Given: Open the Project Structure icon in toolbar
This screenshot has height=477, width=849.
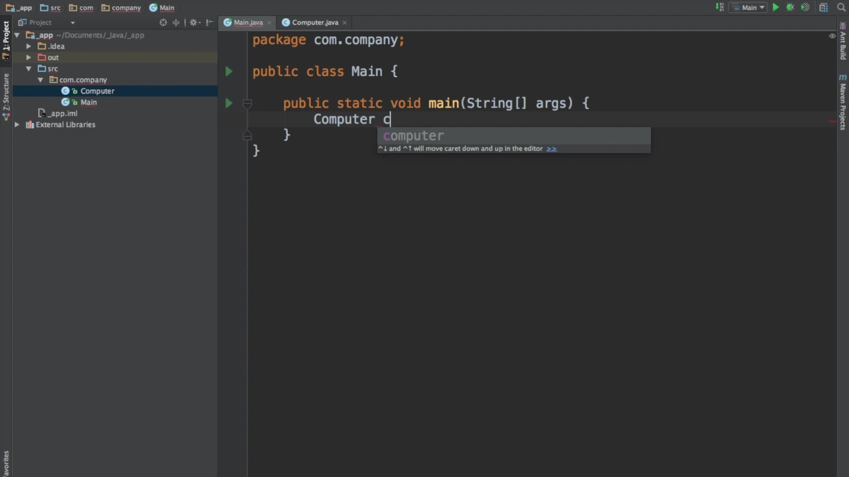Looking at the screenshot, I should (x=823, y=8).
